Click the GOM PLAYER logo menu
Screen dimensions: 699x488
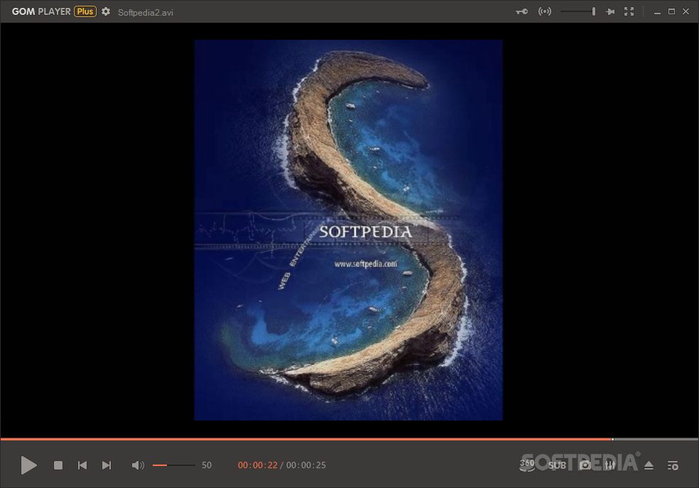tap(41, 11)
